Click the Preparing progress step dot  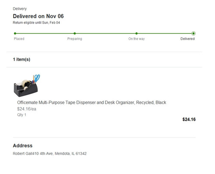pyautogui.click(x=74, y=34)
